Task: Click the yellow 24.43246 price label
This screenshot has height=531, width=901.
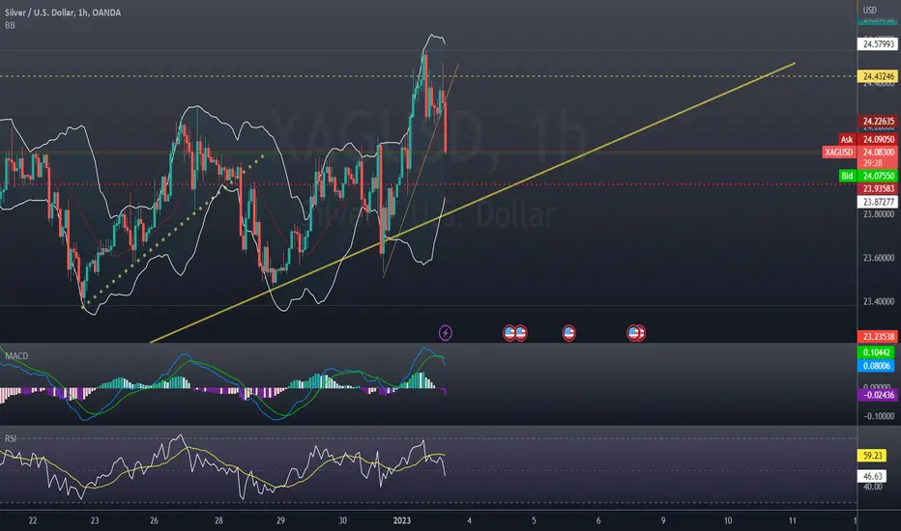Action: click(x=878, y=76)
